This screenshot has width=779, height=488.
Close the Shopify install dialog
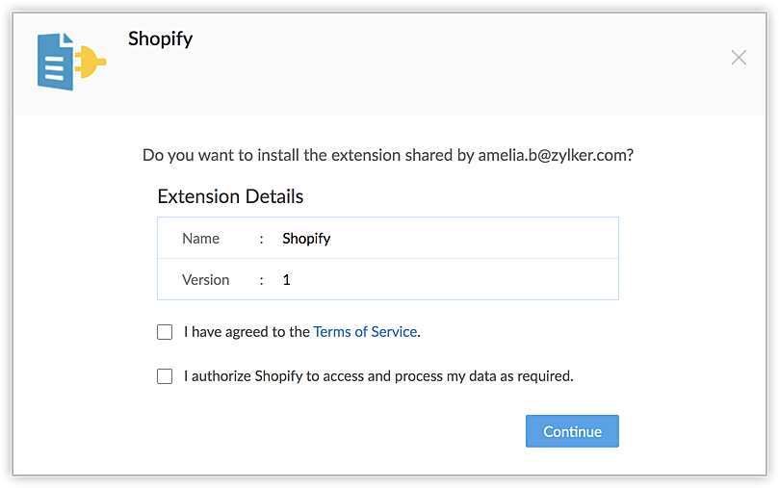tap(739, 58)
